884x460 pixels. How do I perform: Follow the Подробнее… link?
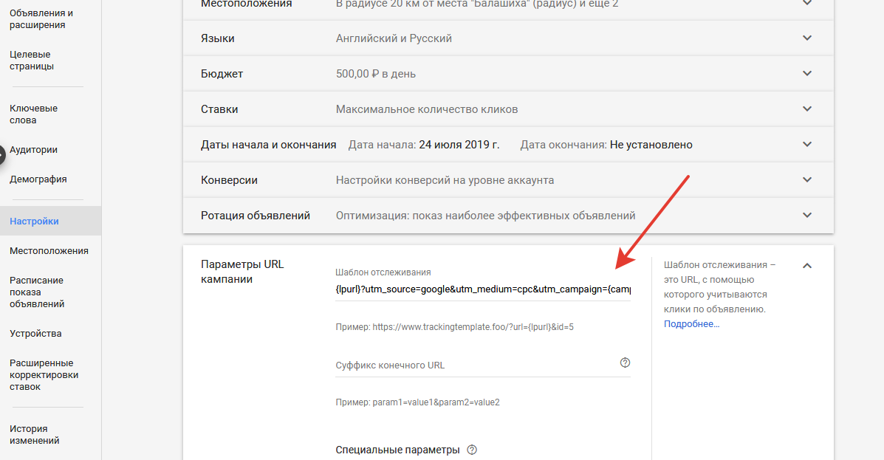pos(692,323)
